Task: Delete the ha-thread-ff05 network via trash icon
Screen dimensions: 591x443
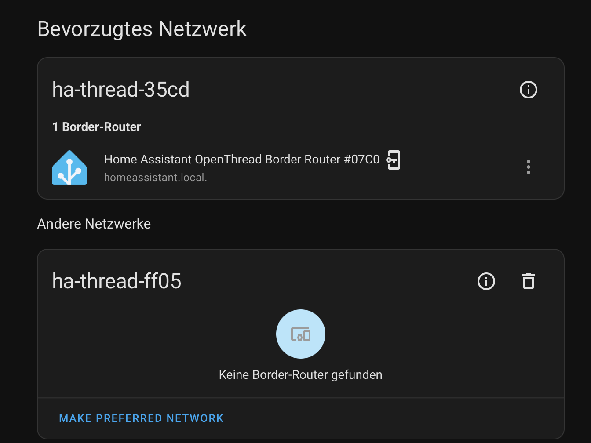Action: pyautogui.click(x=528, y=281)
